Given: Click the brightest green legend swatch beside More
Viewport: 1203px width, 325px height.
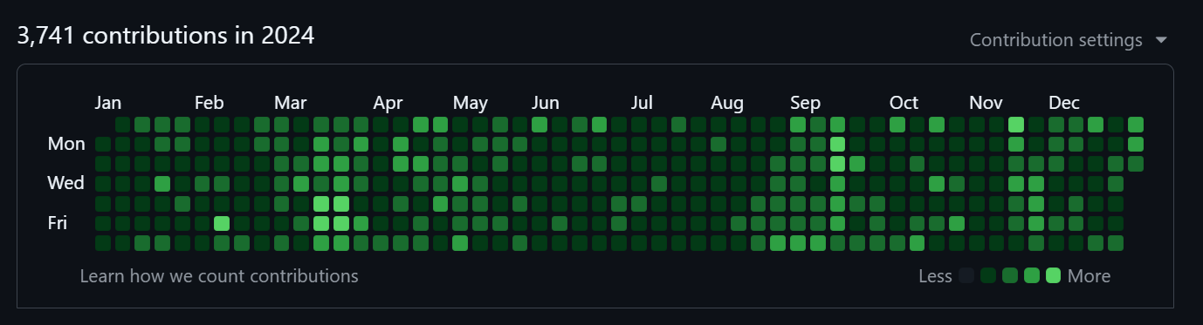Looking at the screenshot, I should point(1053,276).
